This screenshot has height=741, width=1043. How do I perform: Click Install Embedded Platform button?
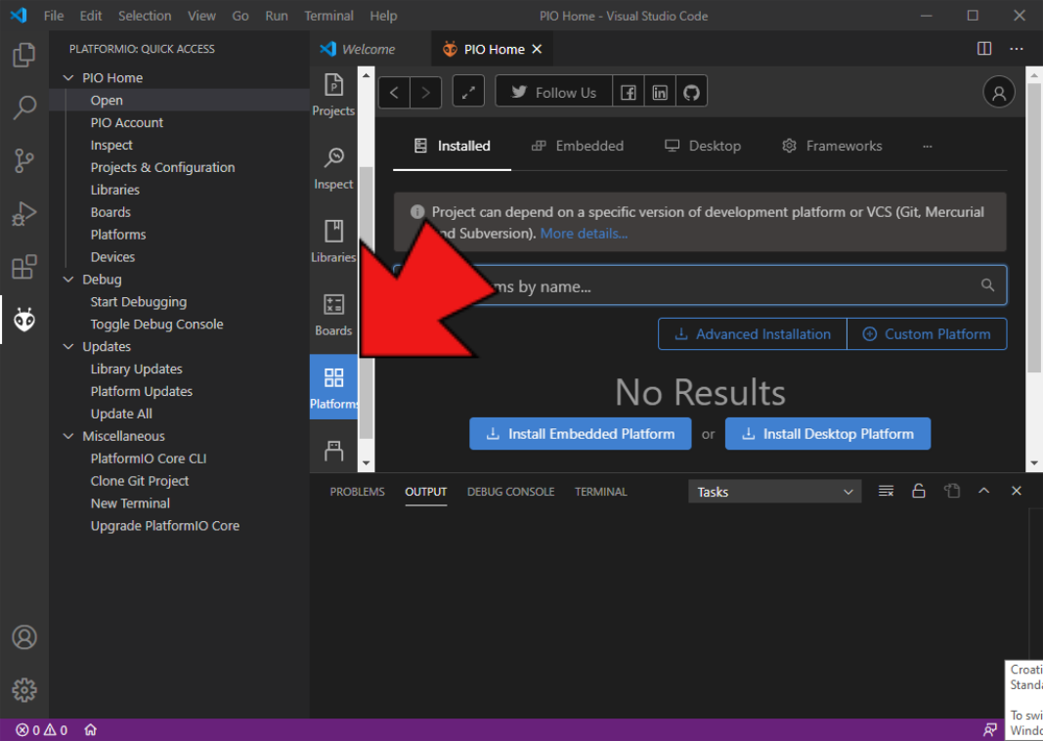point(581,434)
